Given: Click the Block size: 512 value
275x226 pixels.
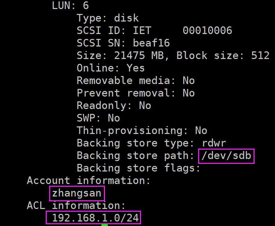Looking at the screenshot, I should coord(223,56).
